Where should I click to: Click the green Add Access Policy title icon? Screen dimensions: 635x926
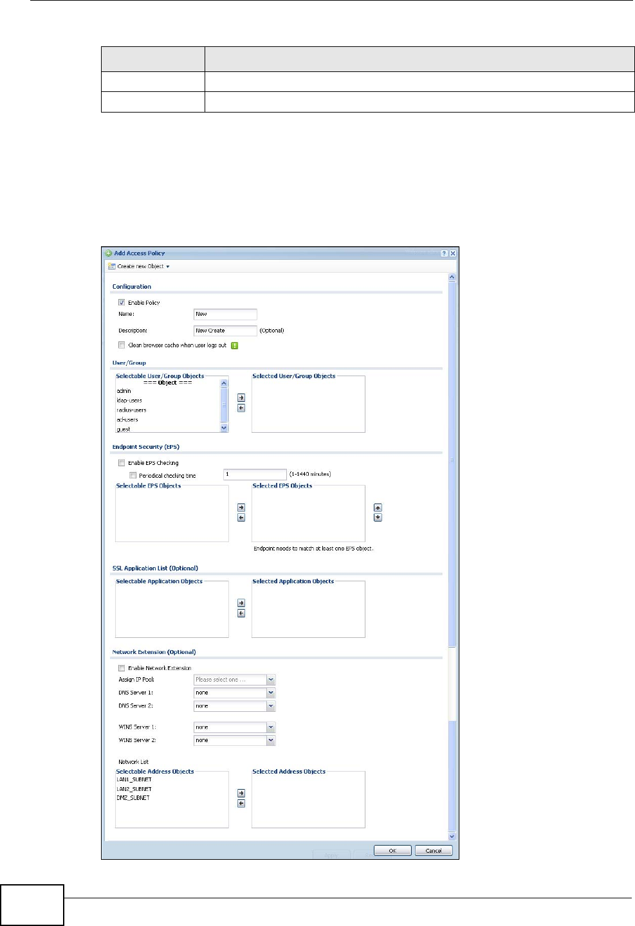(109, 253)
